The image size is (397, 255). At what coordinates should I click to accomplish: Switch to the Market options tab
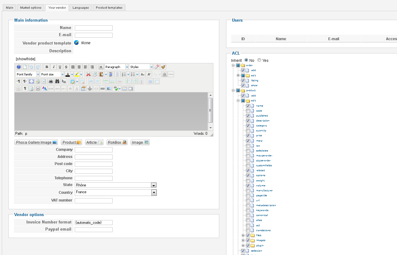pos(31,7)
